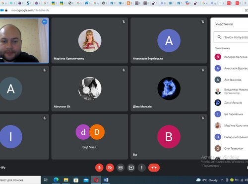Click muted mic icon on grey A avatar tile

pyautogui.click(x=45, y=70)
